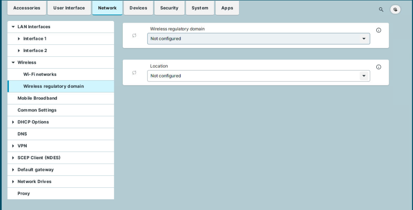Open info icon for Wireless regulatory domain

379,30
